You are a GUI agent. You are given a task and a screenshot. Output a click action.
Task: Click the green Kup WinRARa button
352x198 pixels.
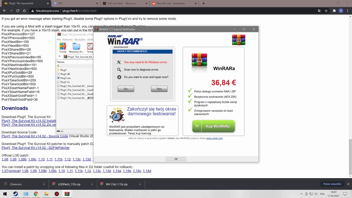[x=214, y=126]
